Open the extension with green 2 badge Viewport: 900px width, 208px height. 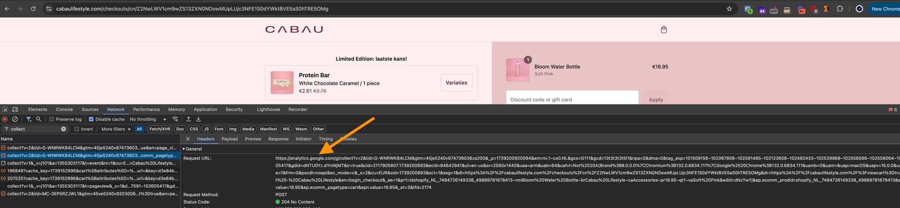point(749,9)
